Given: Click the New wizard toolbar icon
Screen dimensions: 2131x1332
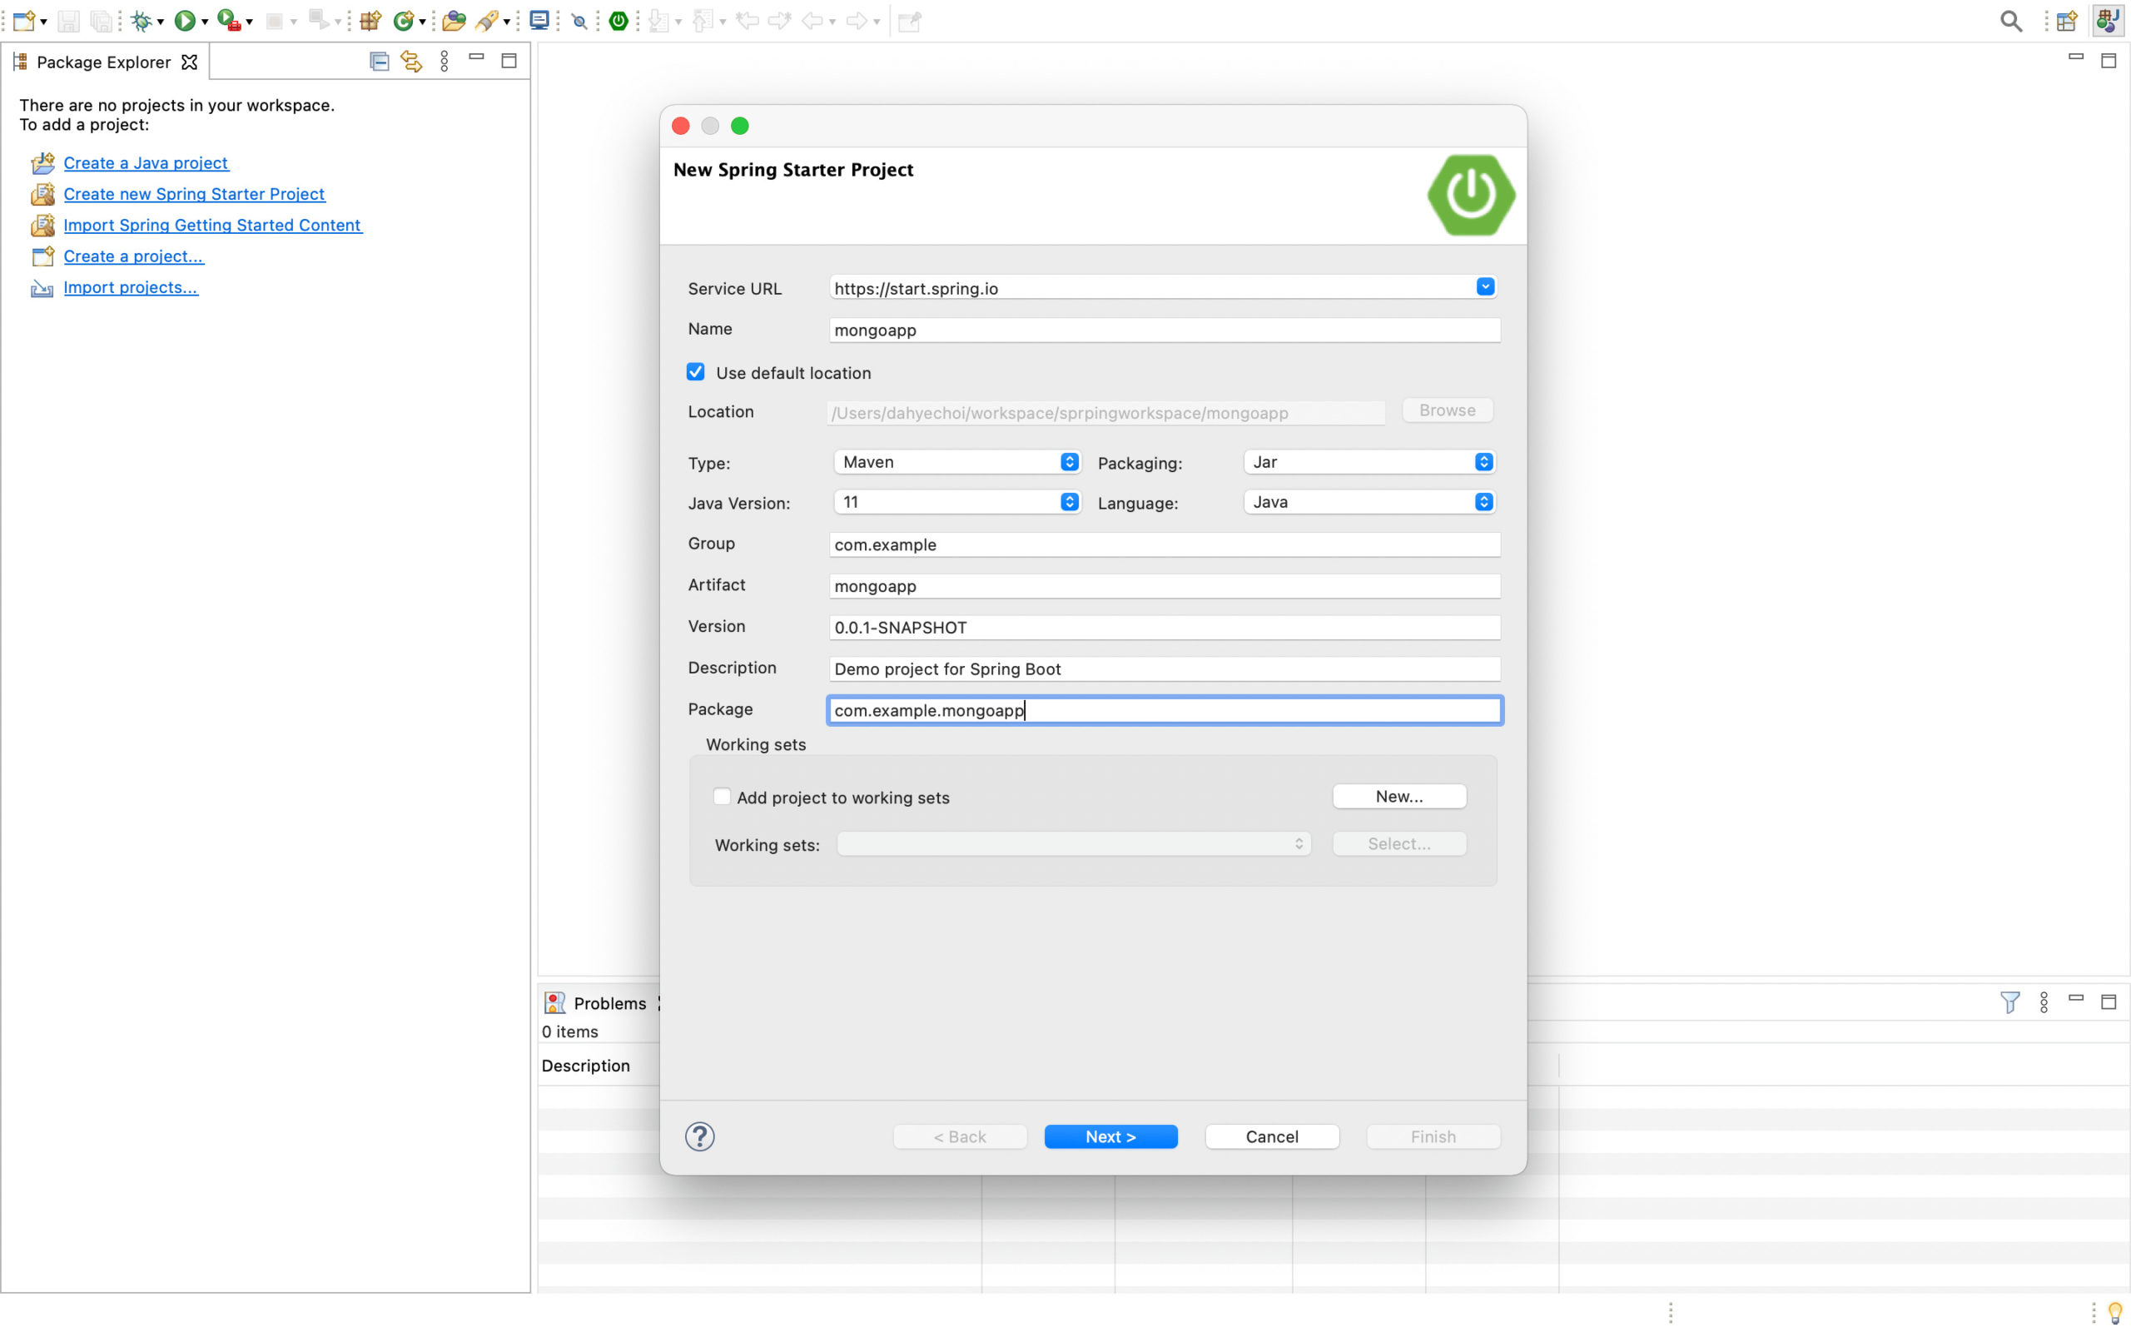Looking at the screenshot, I should click(x=24, y=20).
